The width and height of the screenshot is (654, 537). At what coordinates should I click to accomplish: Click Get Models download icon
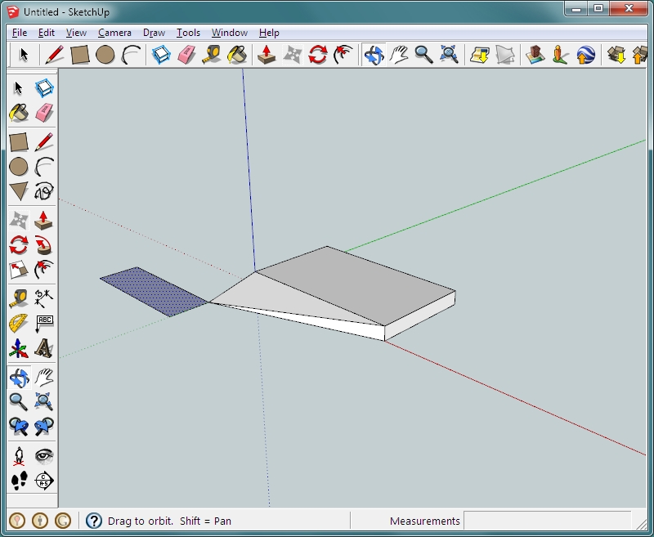[616, 55]
